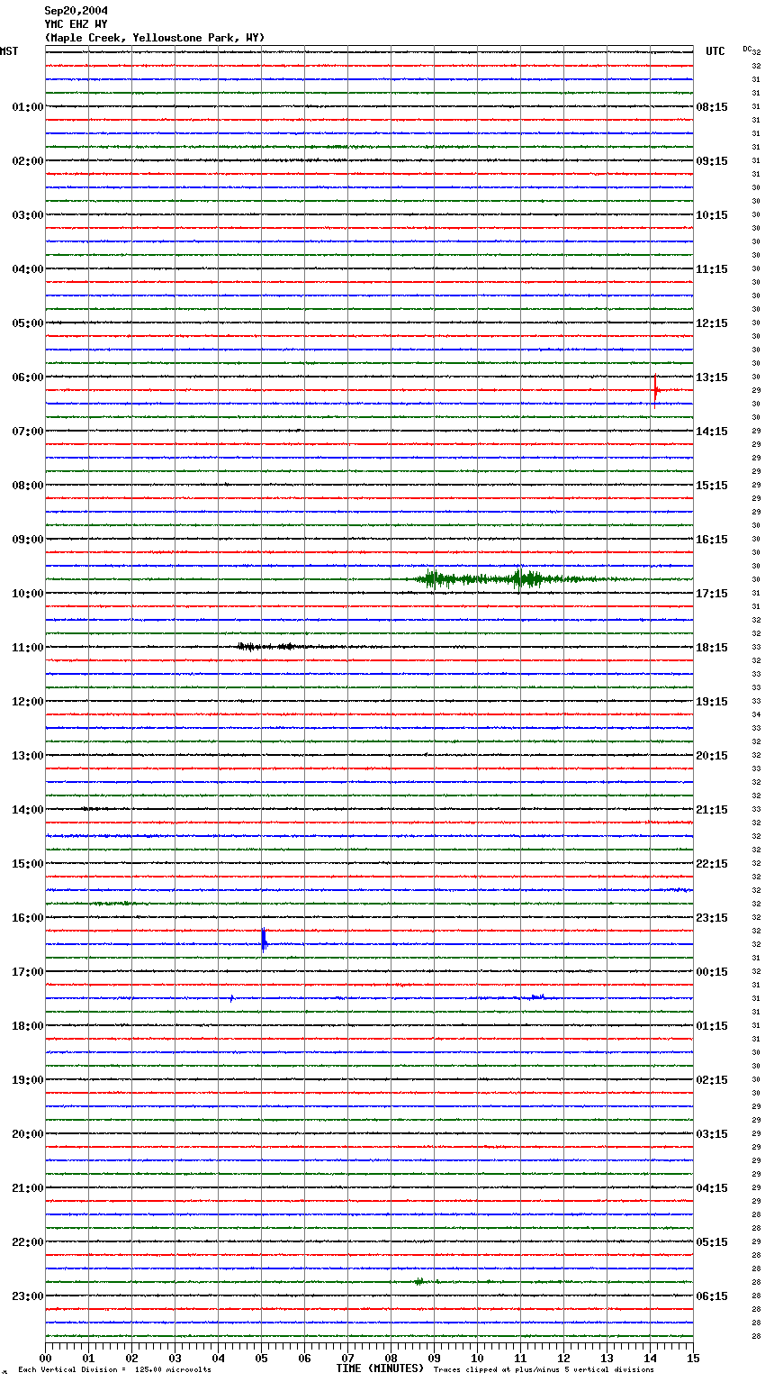Click the 18:15 UTC time label
This screenshot has height=1382, width=765.
[x=712, y=648]
